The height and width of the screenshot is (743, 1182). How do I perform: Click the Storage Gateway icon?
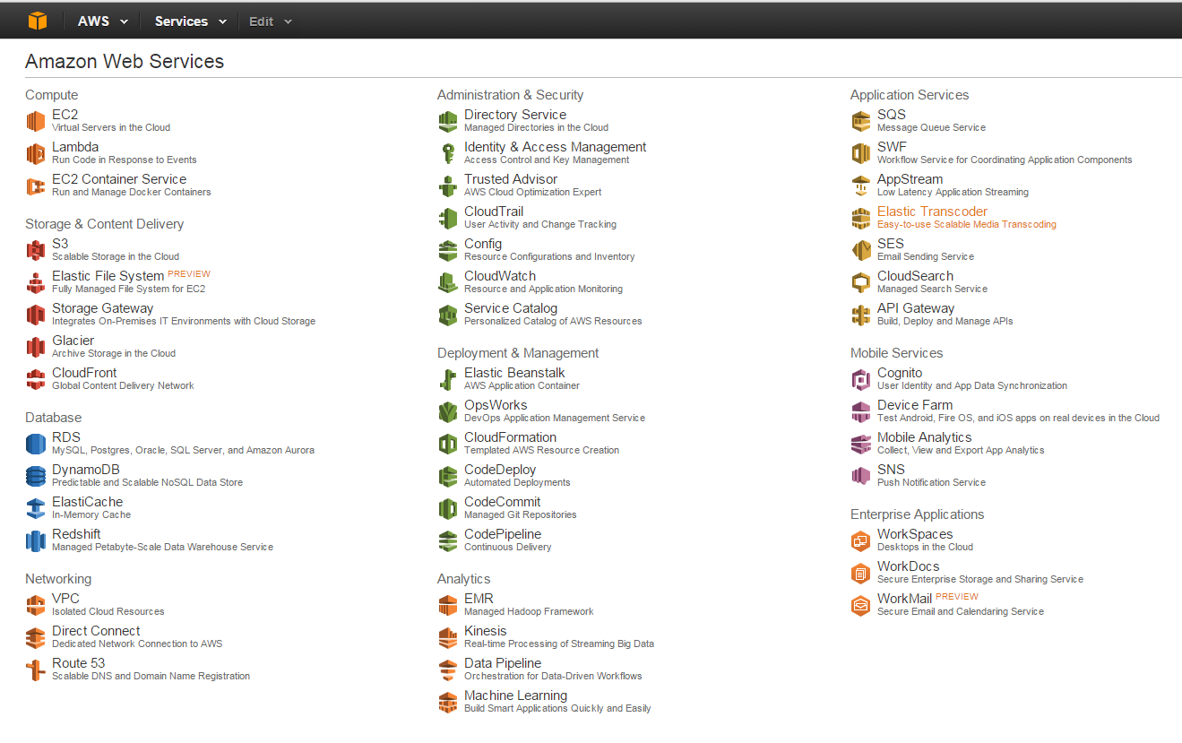(x=35, y=315)
